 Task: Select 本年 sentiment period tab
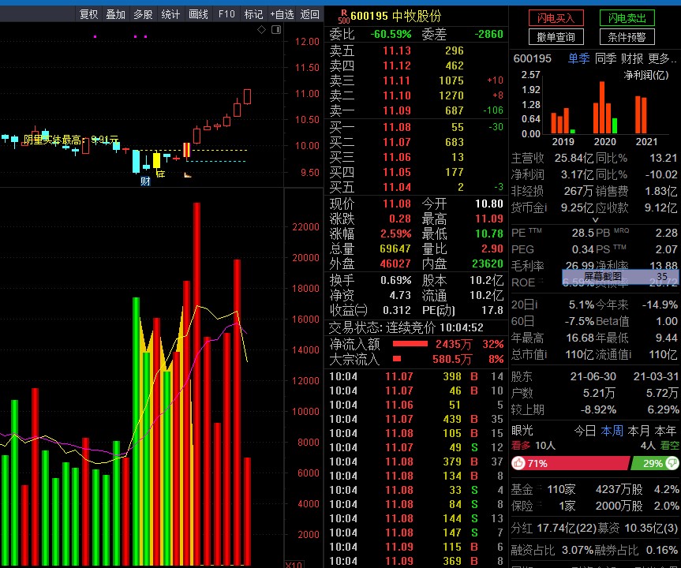[x=665, y=431]
